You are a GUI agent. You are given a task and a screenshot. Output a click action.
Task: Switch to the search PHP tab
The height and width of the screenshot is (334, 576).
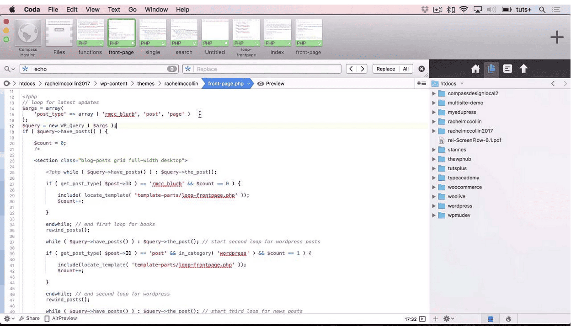point(184,38)
